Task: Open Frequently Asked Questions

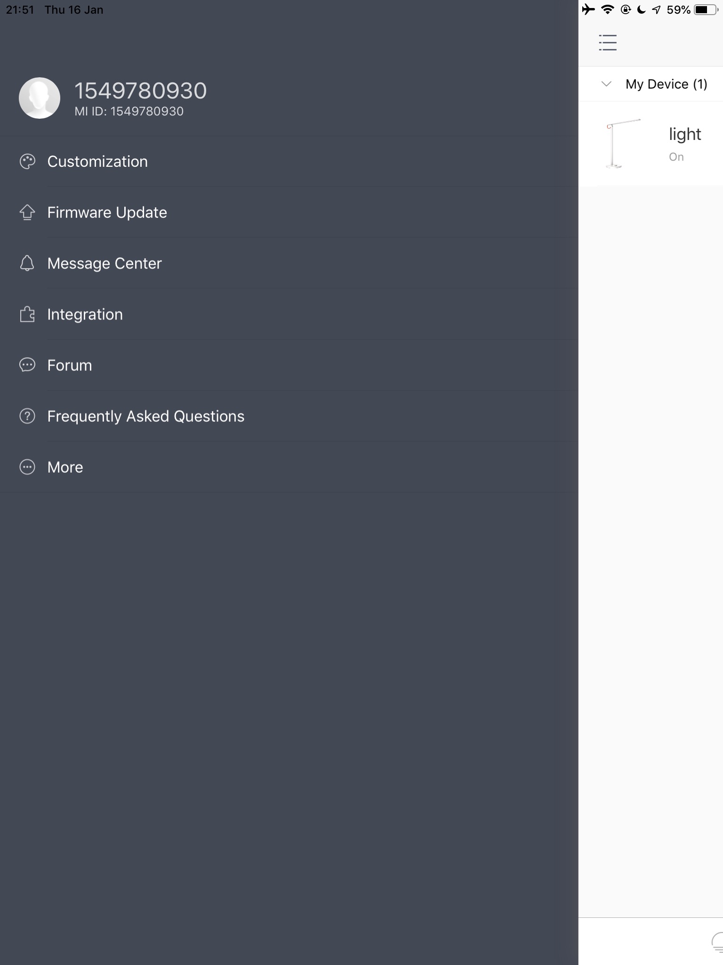Action: (x=146, y=416)
